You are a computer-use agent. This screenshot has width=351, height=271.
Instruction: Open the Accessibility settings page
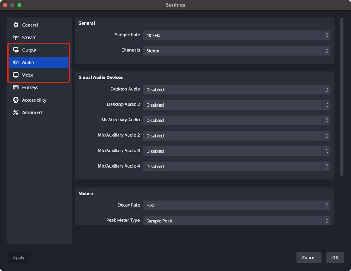pos(39,100)
